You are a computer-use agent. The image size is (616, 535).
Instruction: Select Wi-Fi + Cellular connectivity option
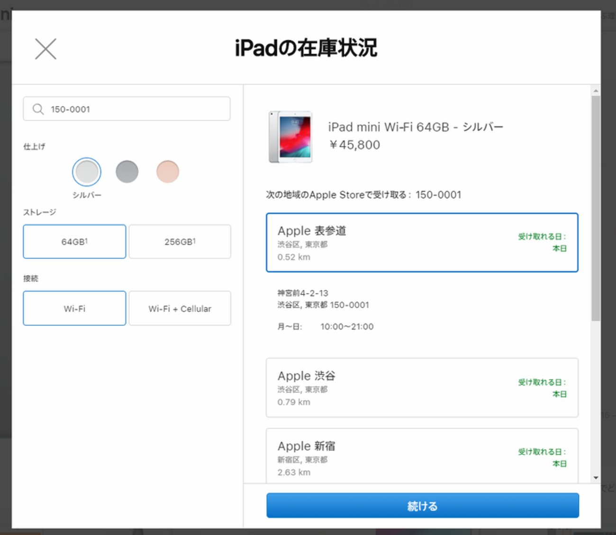180,308
